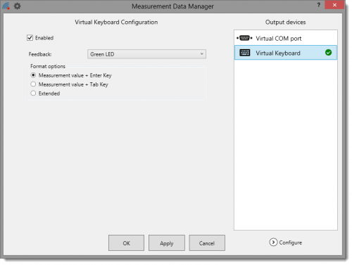
Task: Click the Virtual Keyboard keyboard icon
Action: 245,53
